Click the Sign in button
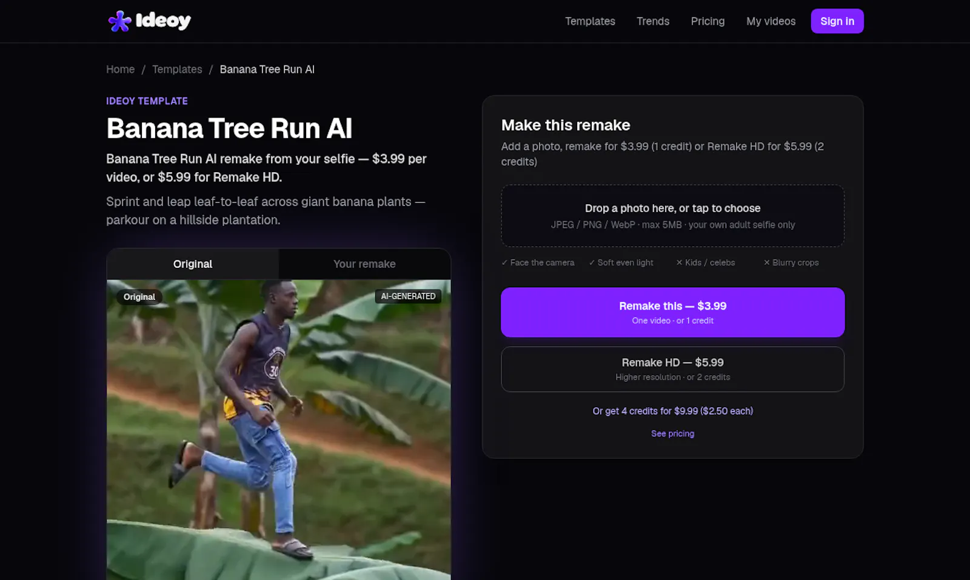Screen dimensions: 970x580 837,21
